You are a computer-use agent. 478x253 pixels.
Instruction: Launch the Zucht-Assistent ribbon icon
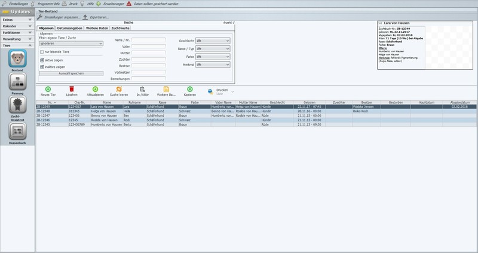click(x=17, y=105)
